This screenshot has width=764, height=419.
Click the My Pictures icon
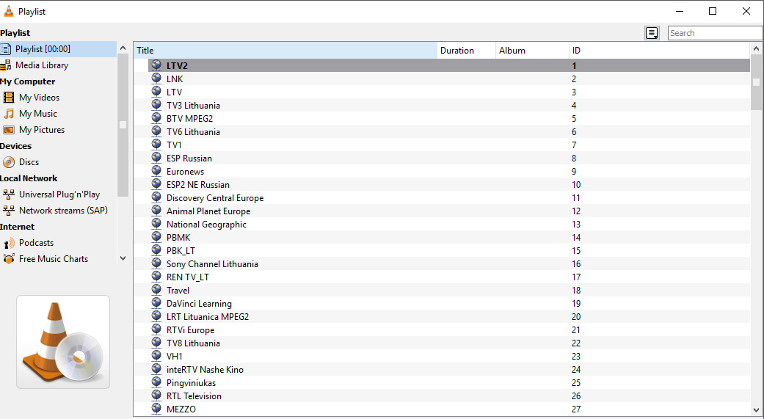coord(9,130)
